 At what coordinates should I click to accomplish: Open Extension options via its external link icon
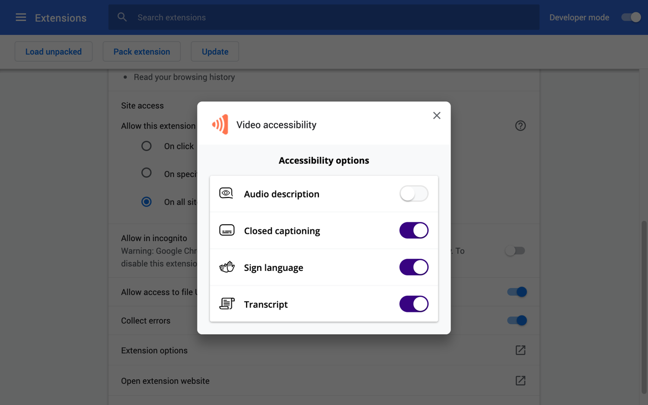[x=520, y=350]
